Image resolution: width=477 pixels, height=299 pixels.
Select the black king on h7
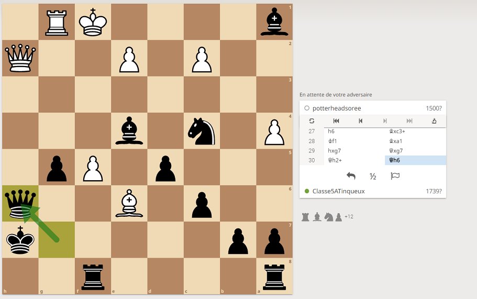(x=20, y=240)
